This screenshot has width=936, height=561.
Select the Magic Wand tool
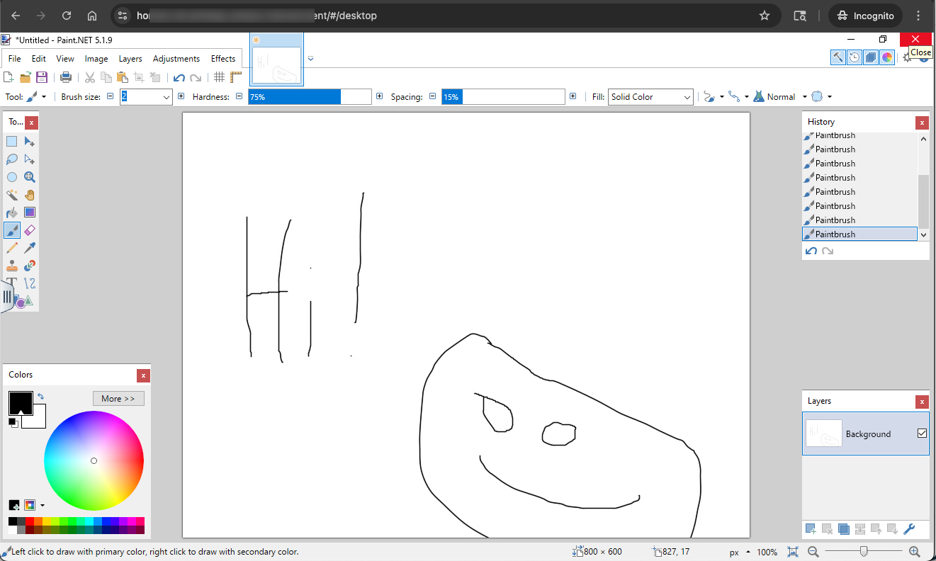(12, 195)
